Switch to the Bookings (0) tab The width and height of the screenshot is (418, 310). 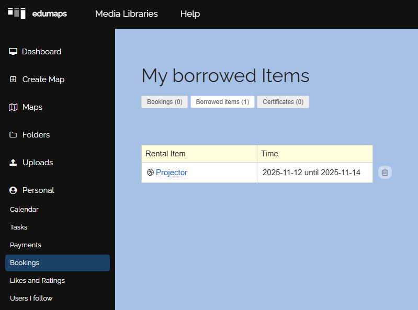pos(164,102)
